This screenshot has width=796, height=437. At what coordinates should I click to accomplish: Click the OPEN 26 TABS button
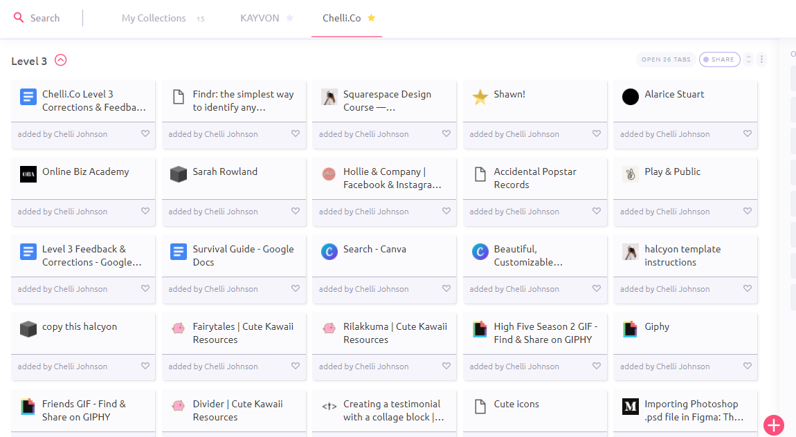666,59
